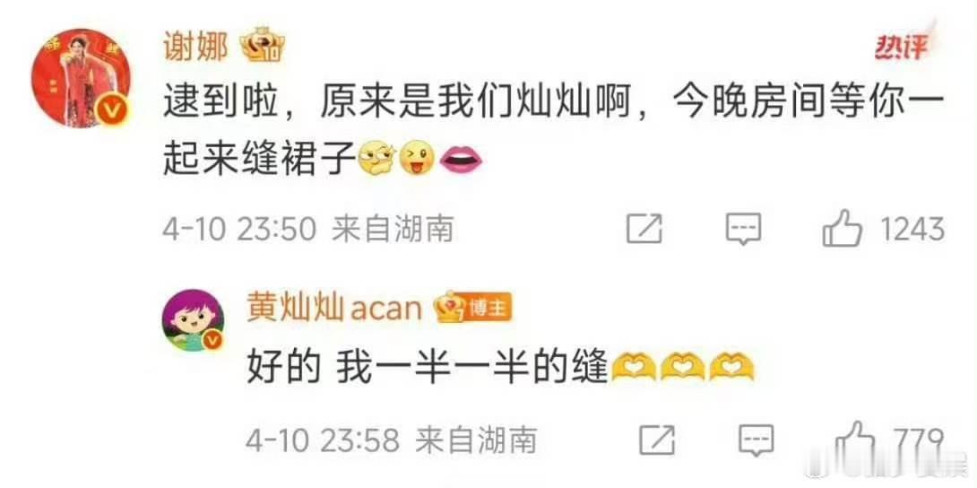Open reply bubble icon on 谢娜's comment
The image size is (977, 488).
743,230
